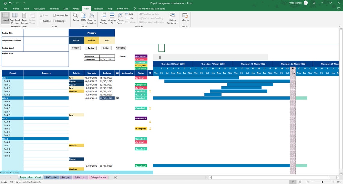Screen dimensions: 343x184
Task: Click the Zoom to Selection icon
Action: point(92,18)
